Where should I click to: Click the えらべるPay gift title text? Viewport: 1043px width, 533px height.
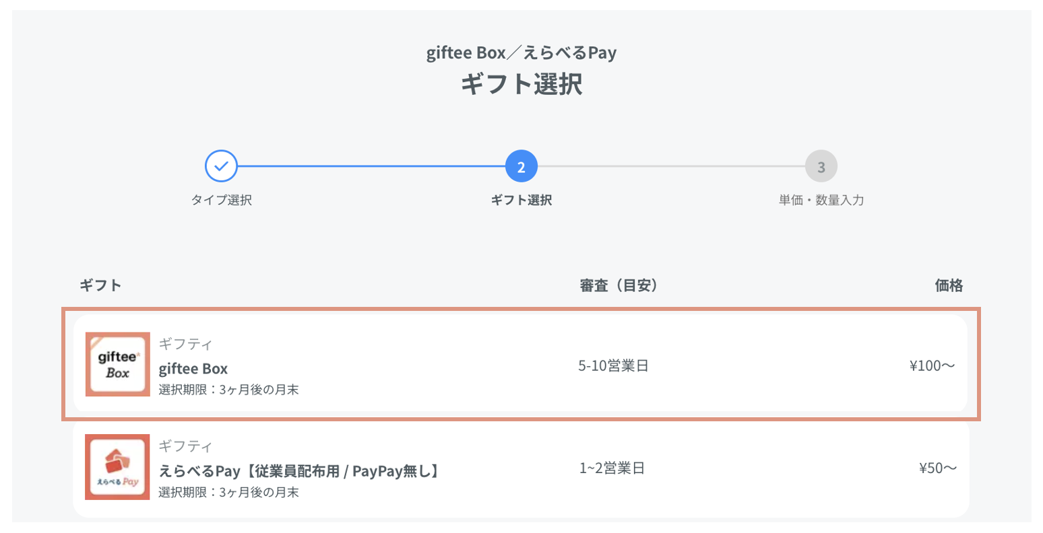301,471
